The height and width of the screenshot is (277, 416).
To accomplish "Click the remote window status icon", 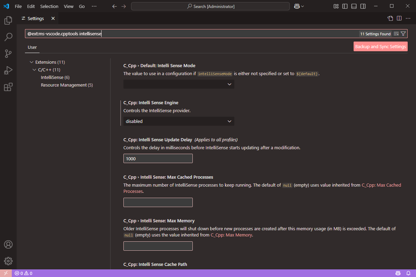I will click(6, 273).
